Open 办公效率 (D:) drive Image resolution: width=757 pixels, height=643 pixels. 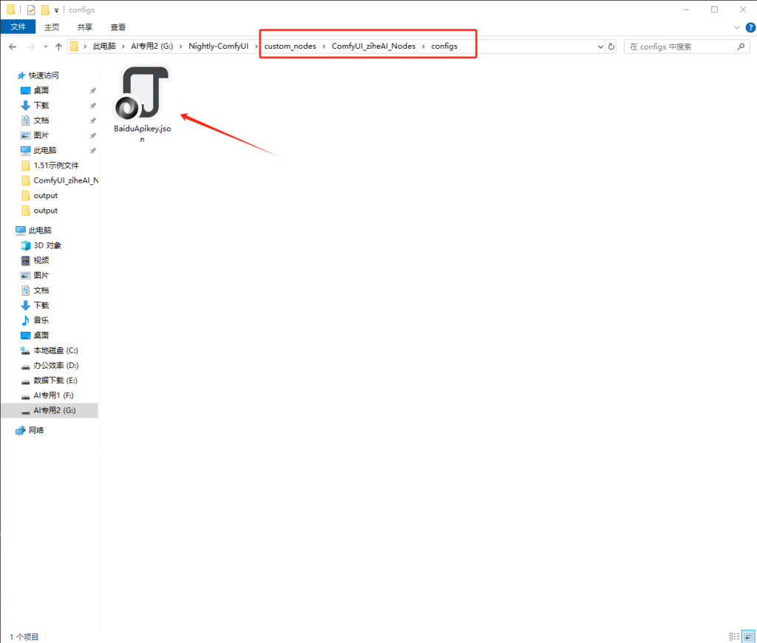(x=56, y=365)
